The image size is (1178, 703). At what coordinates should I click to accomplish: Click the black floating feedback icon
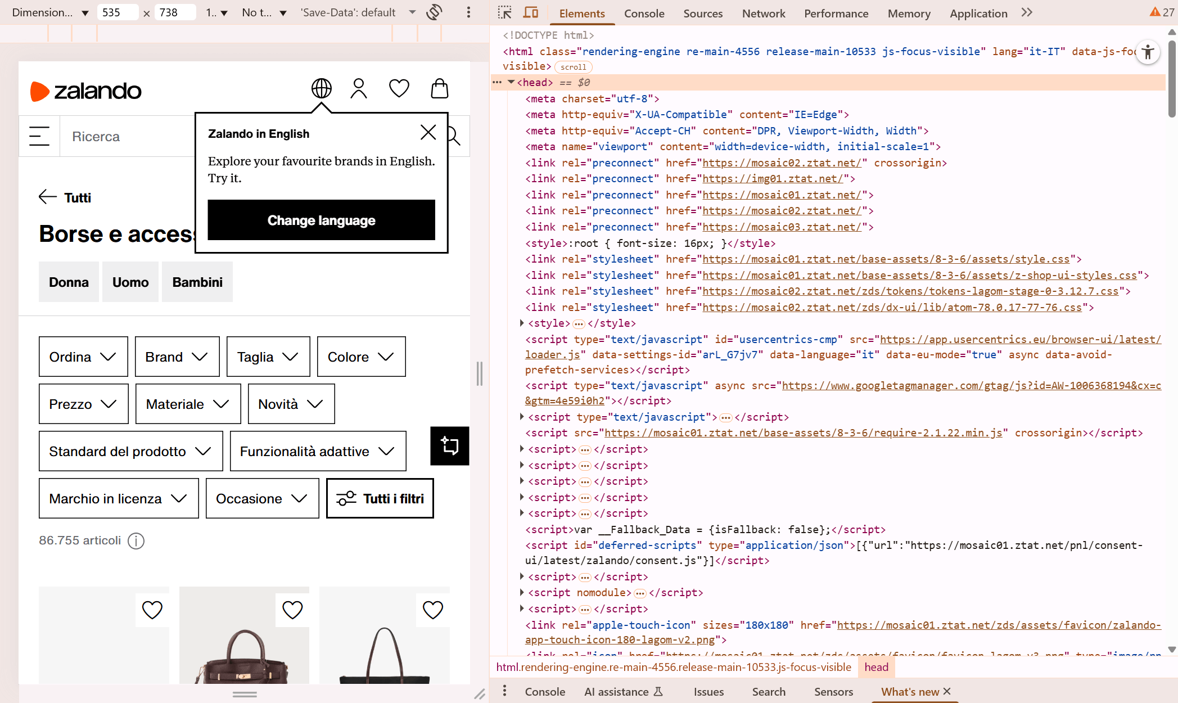tap(449, 446)
